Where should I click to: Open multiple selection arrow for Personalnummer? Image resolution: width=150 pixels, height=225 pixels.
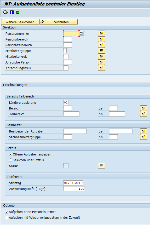point(101,33)
